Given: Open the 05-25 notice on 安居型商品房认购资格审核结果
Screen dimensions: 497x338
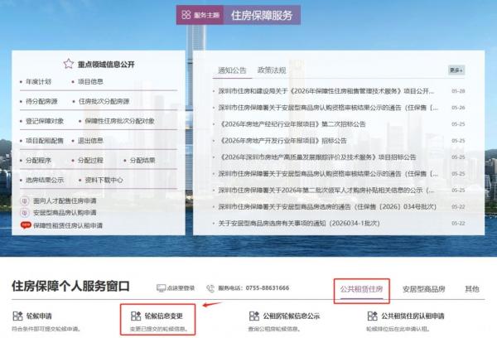Looking at the screenshot, I should (x=328, y=174).
